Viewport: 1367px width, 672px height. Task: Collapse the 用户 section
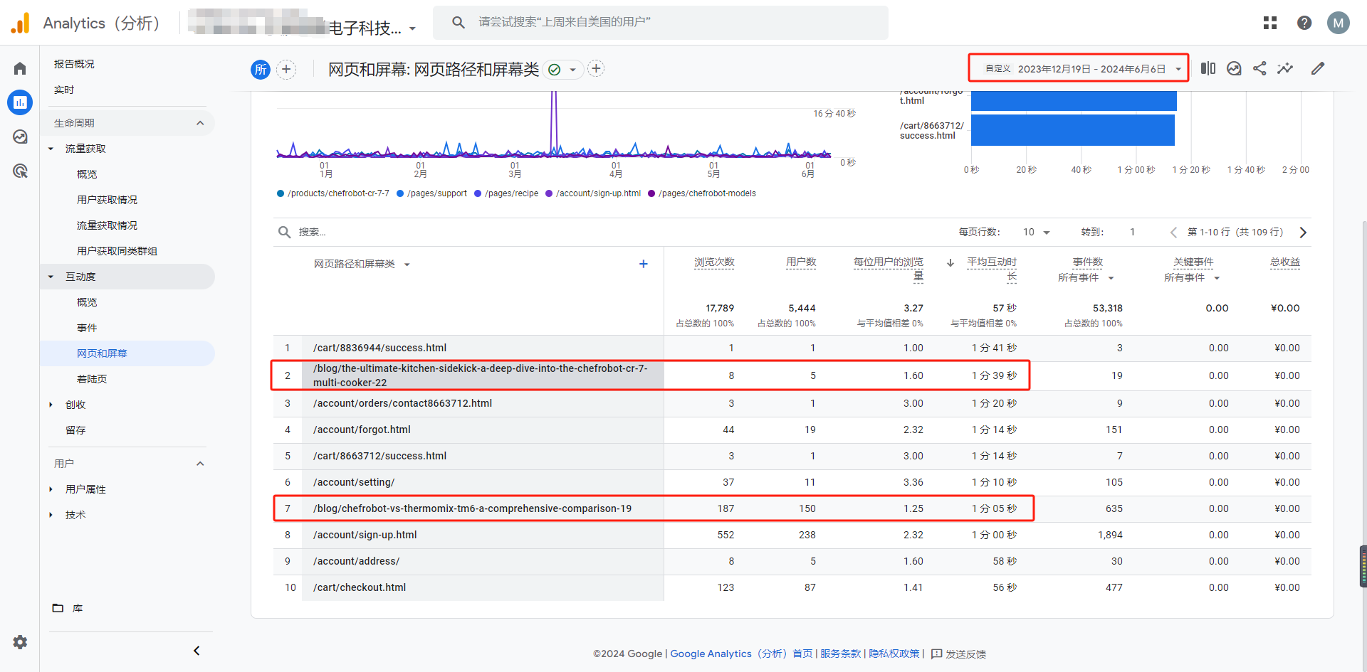200,464
